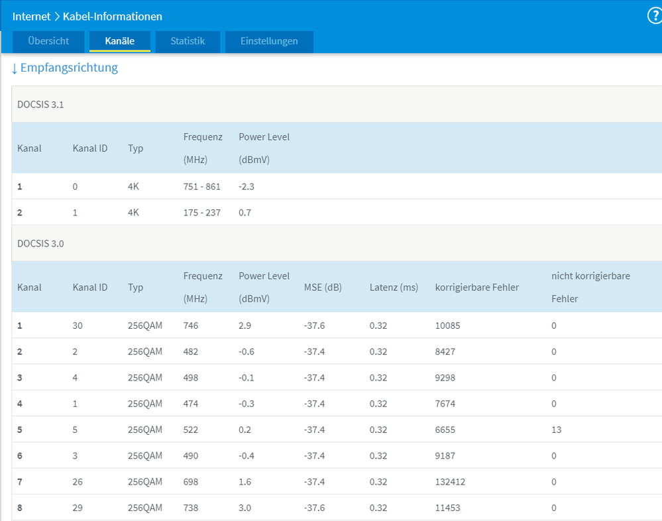The width and height of the screenshot is (662, 521).
Task: Select correctable errors value 9298
Action: pos(445,378)
